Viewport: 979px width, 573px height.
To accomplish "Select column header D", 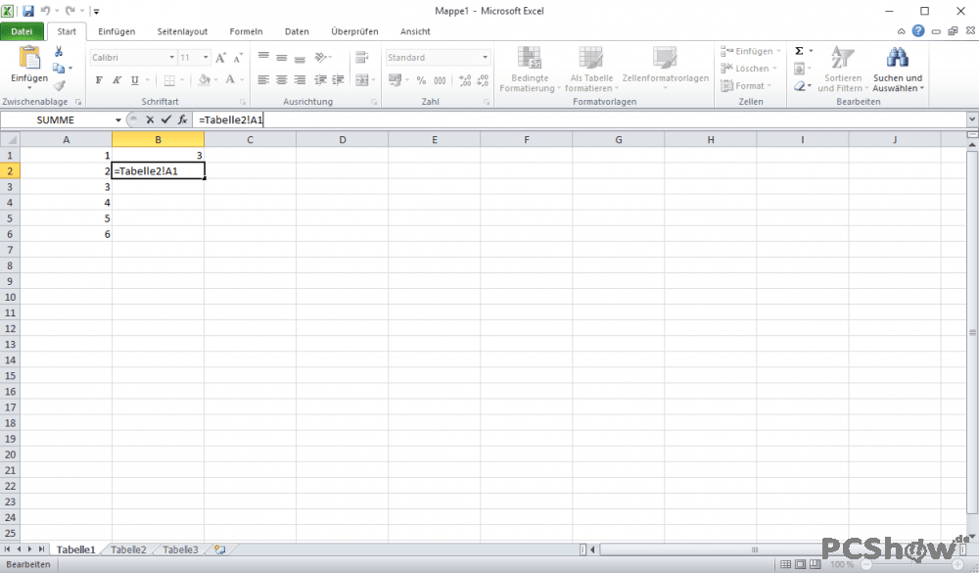I will pos(342,139).
